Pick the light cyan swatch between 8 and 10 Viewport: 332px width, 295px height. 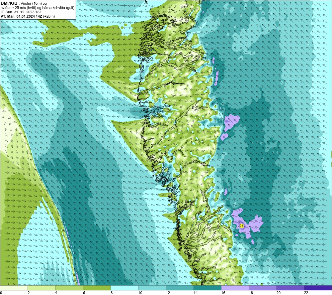click(124, 288)
